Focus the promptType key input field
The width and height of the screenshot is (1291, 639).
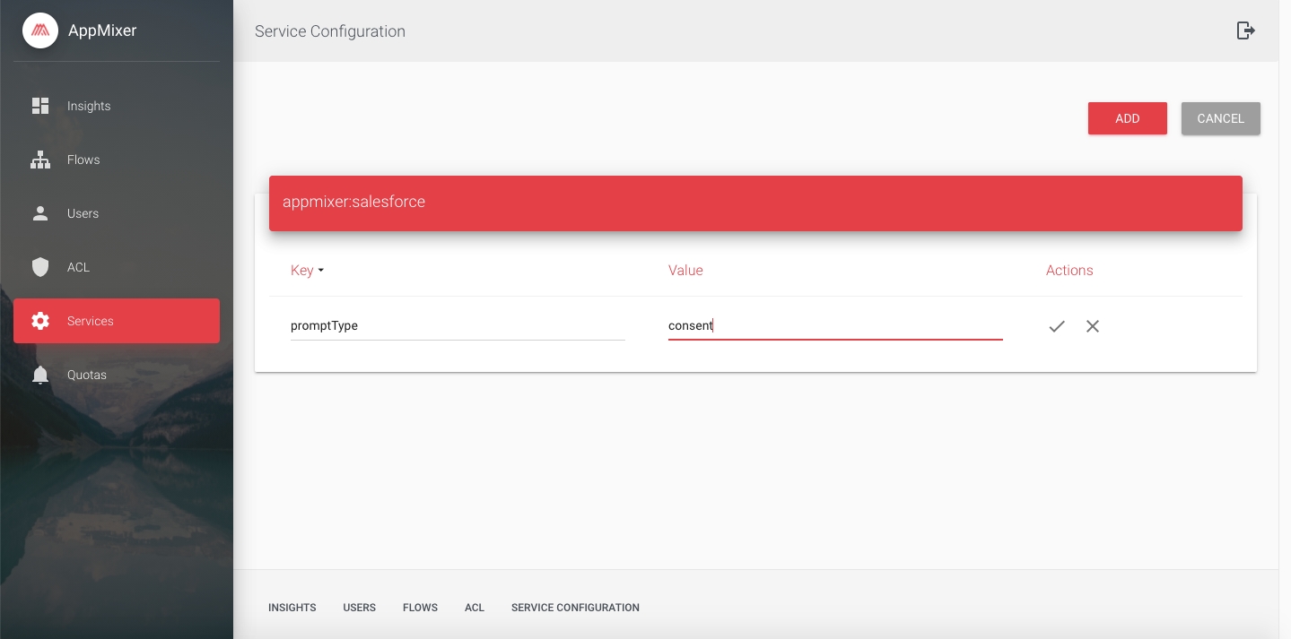tap(458, 326)
